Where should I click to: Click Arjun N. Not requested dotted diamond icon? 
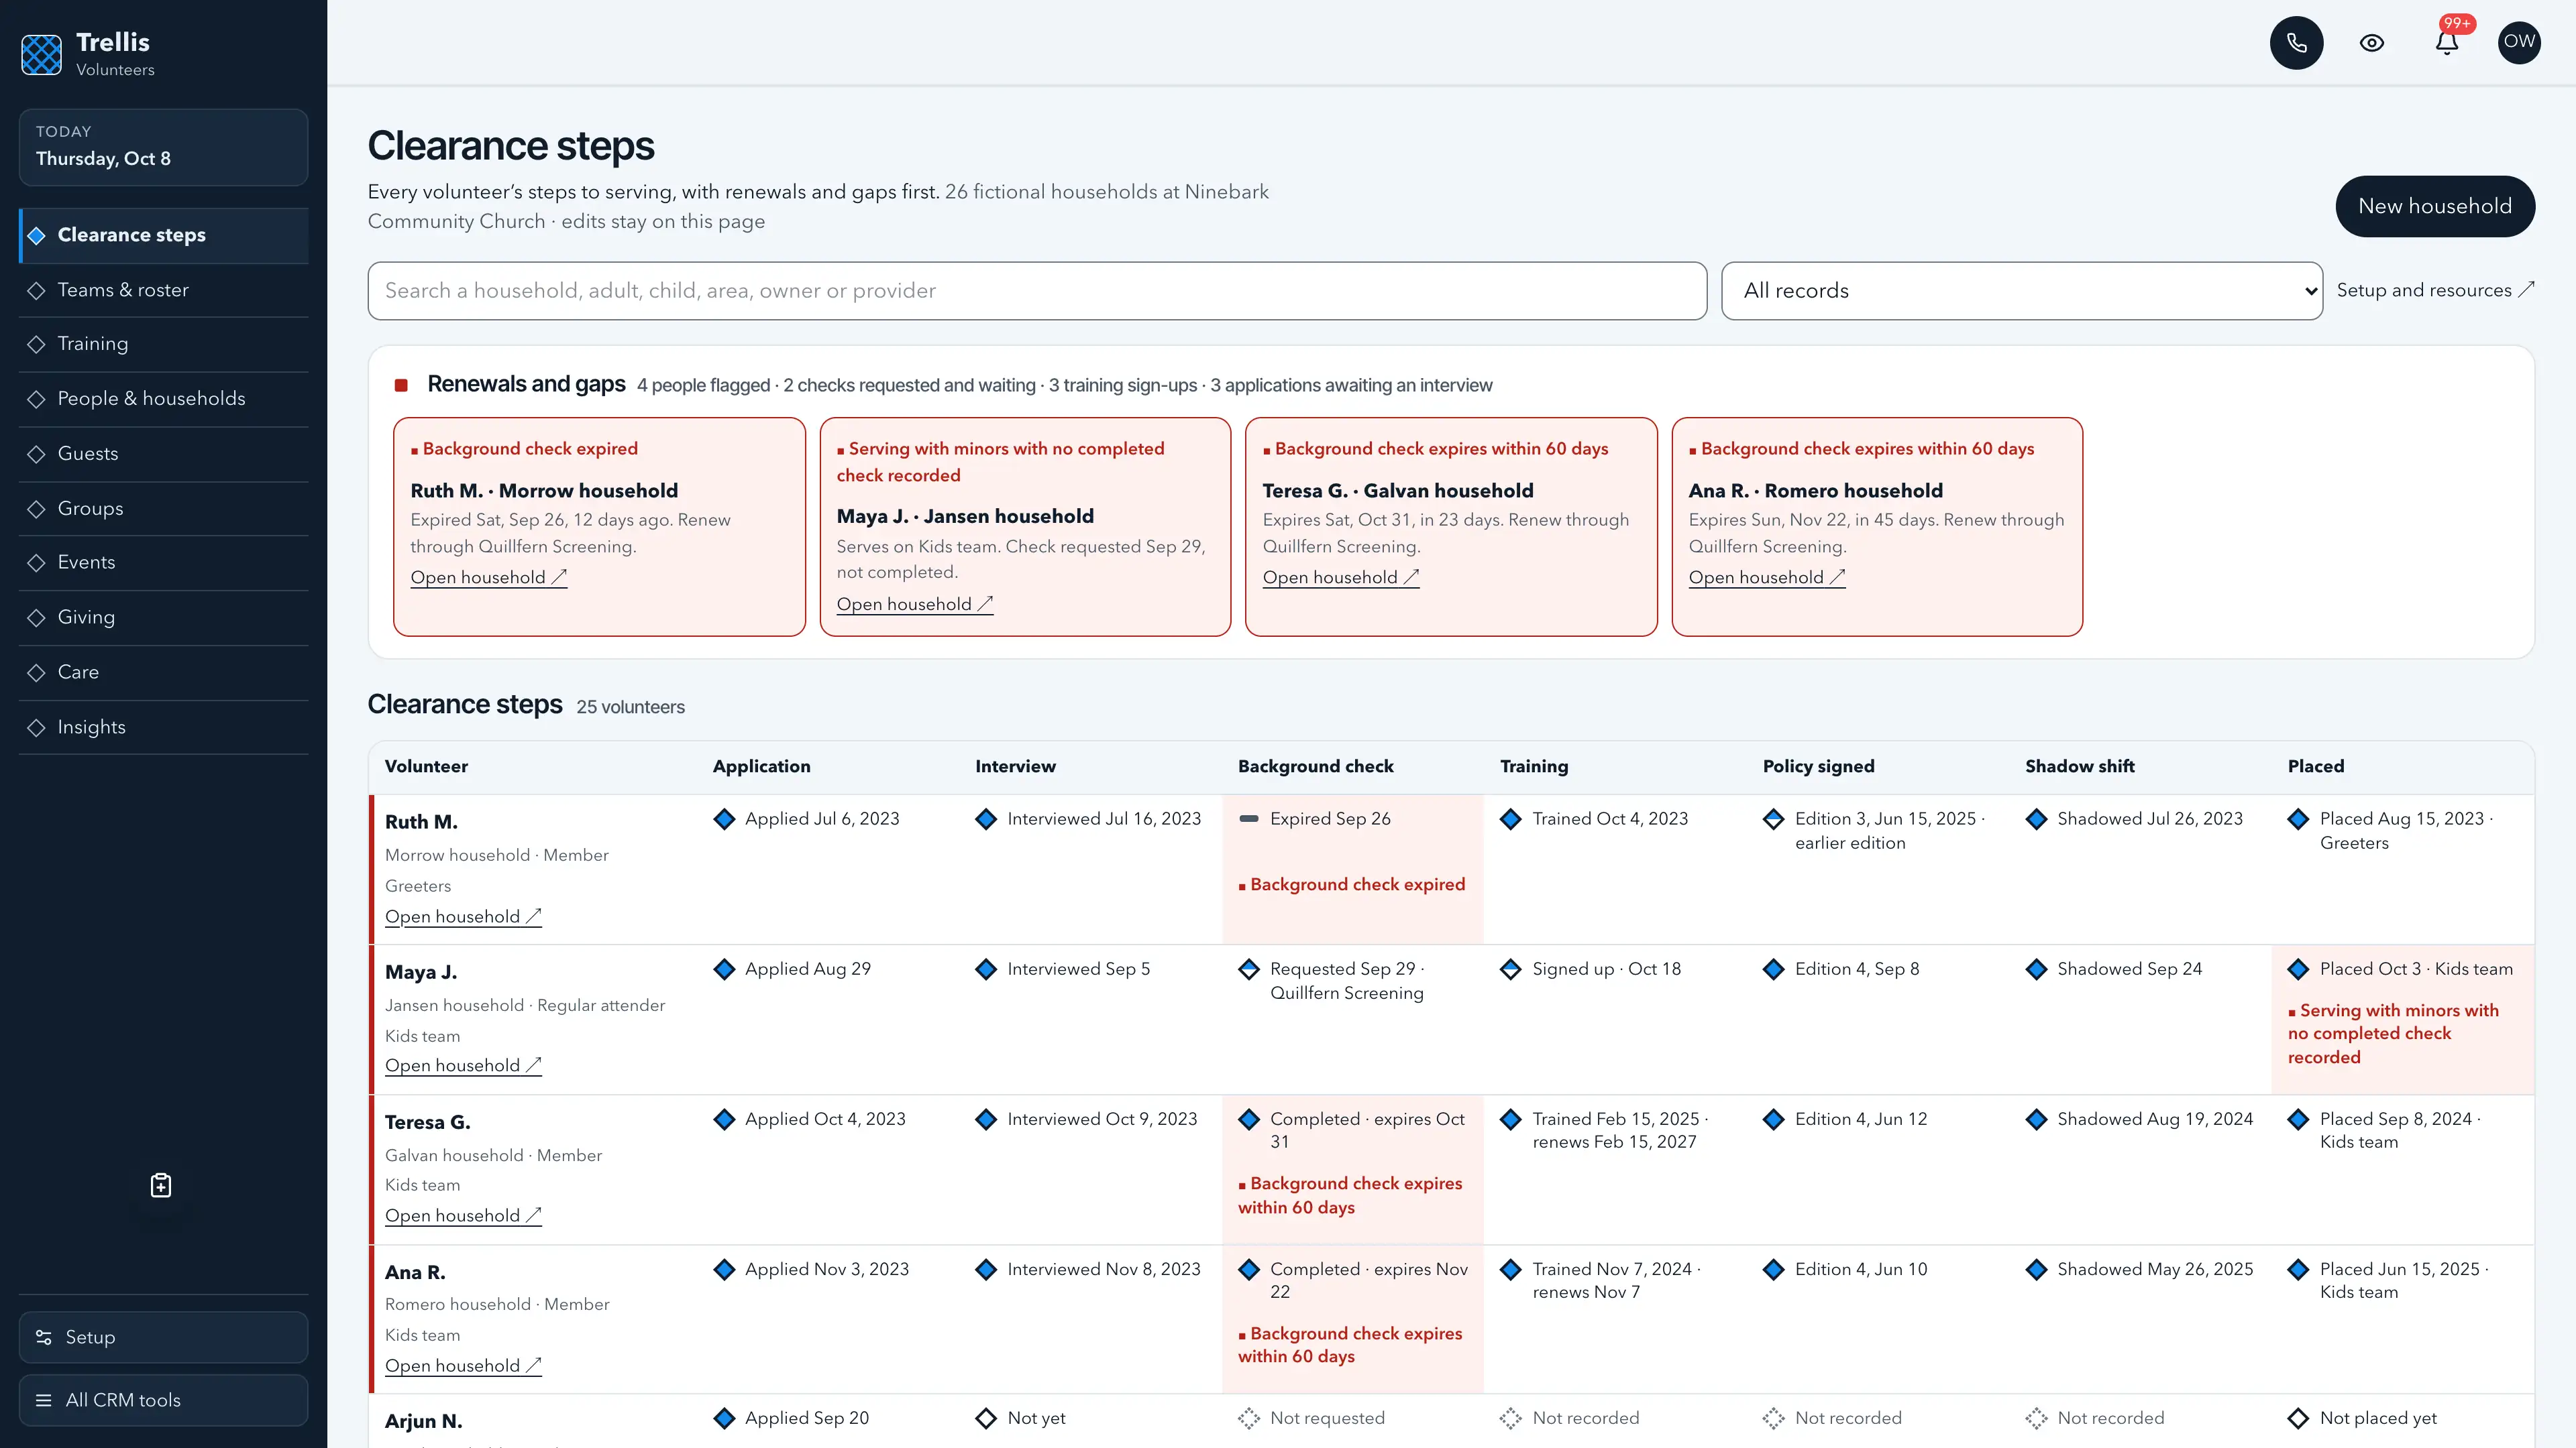pyautogui.click(x=1249, y=1418)
